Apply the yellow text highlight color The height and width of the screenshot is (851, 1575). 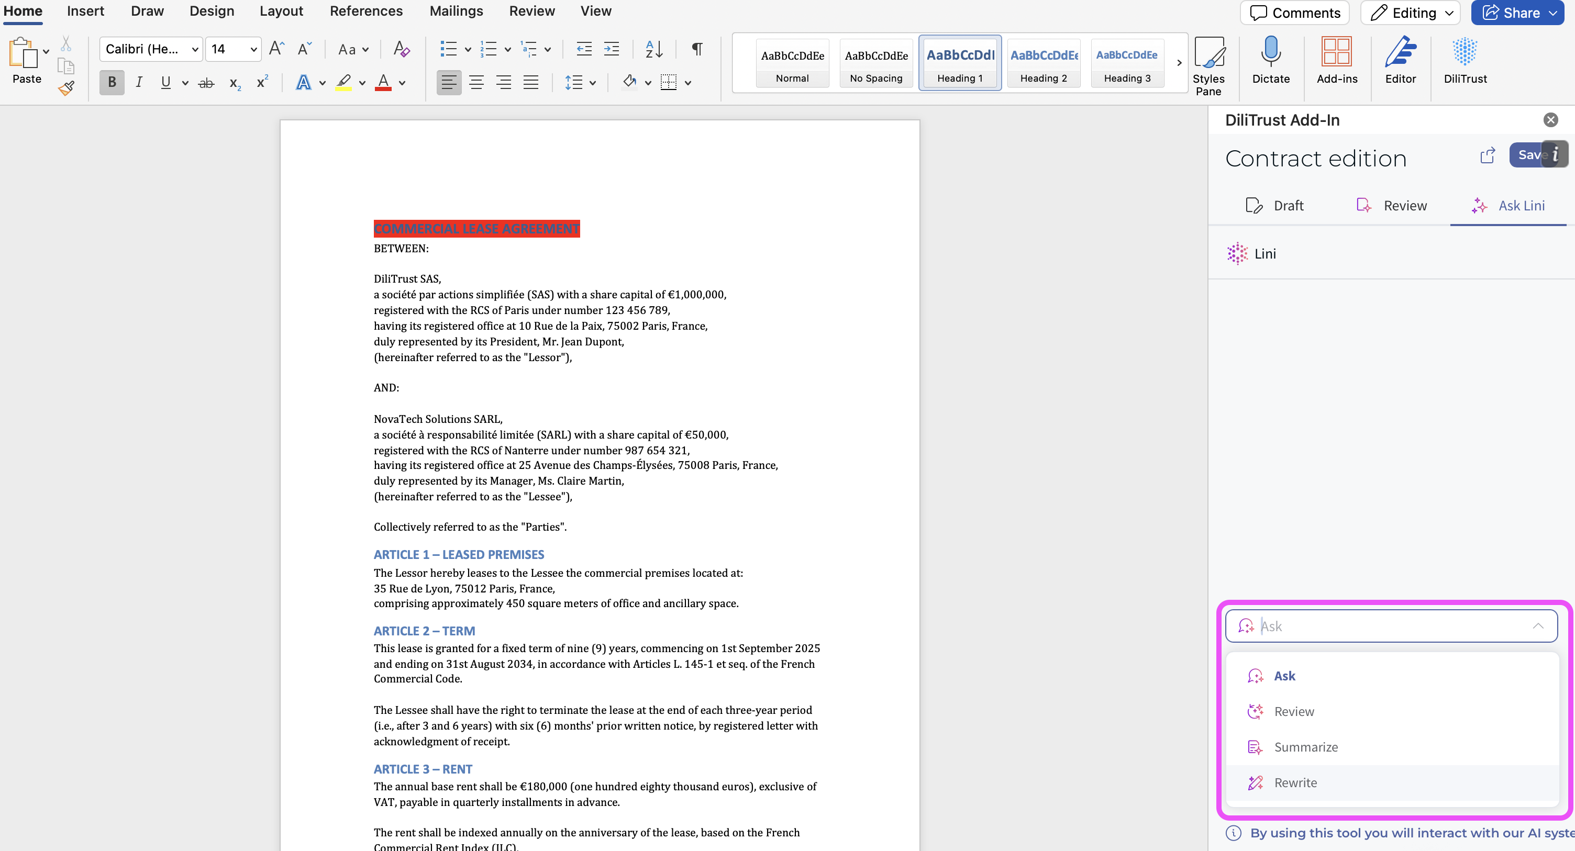click(x=343, y=83)
